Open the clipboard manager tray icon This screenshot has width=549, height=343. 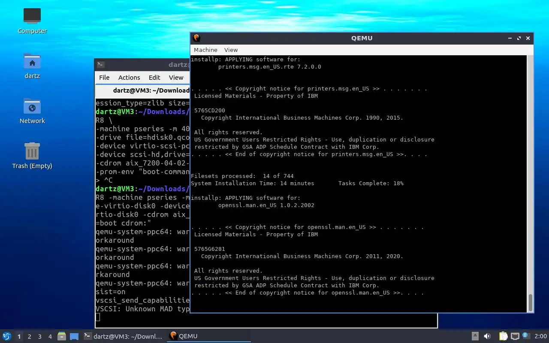point(503,336)
